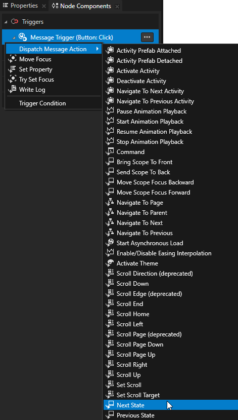238x420 pixels.
Task: Close the Node Components tab
Action: click(117, 6)
